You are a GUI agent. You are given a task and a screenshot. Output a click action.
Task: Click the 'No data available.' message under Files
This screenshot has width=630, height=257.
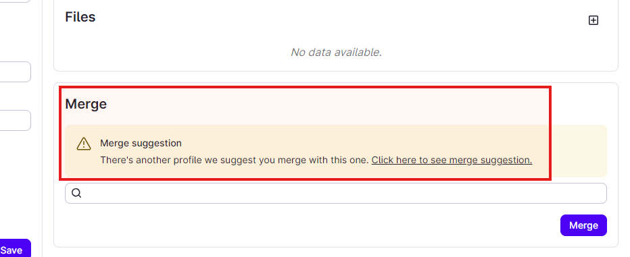pyautogui.click(x=336, y=52)
